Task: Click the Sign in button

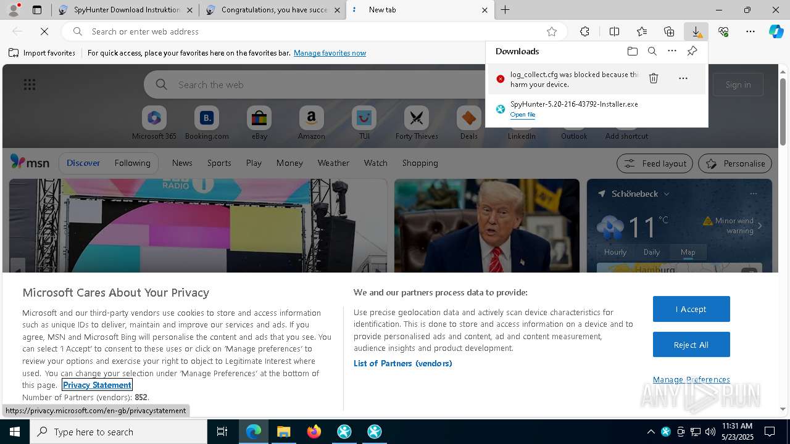Action: point(738,84)
